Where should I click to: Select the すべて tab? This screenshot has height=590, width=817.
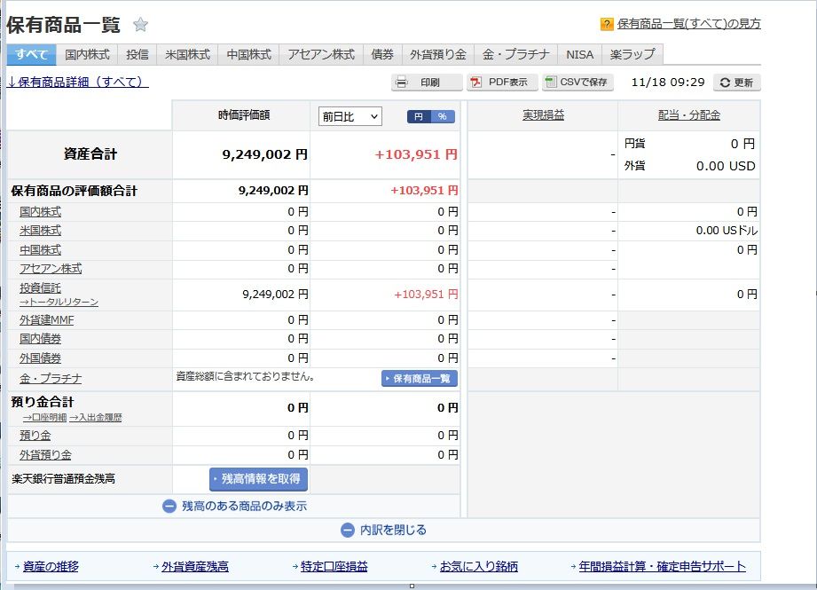(31, 54)
